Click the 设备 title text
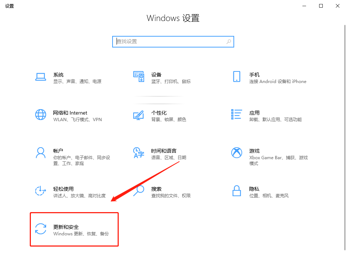 (156, 75)
